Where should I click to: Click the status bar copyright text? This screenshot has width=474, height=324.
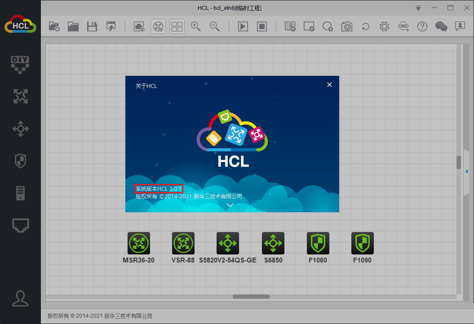[100, 316]
